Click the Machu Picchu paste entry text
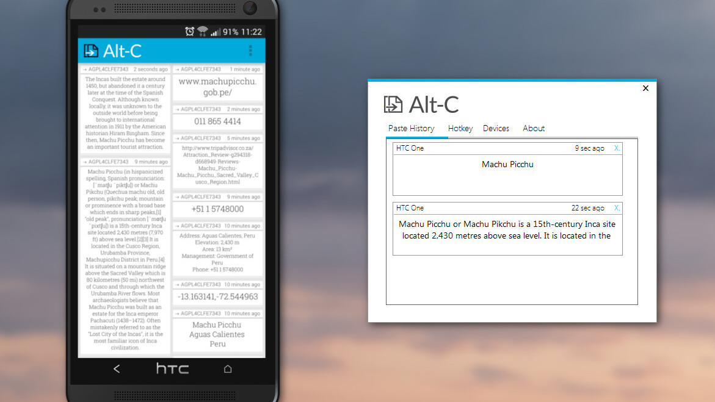This screenshot has width=715, height=402. pos(507,165)
